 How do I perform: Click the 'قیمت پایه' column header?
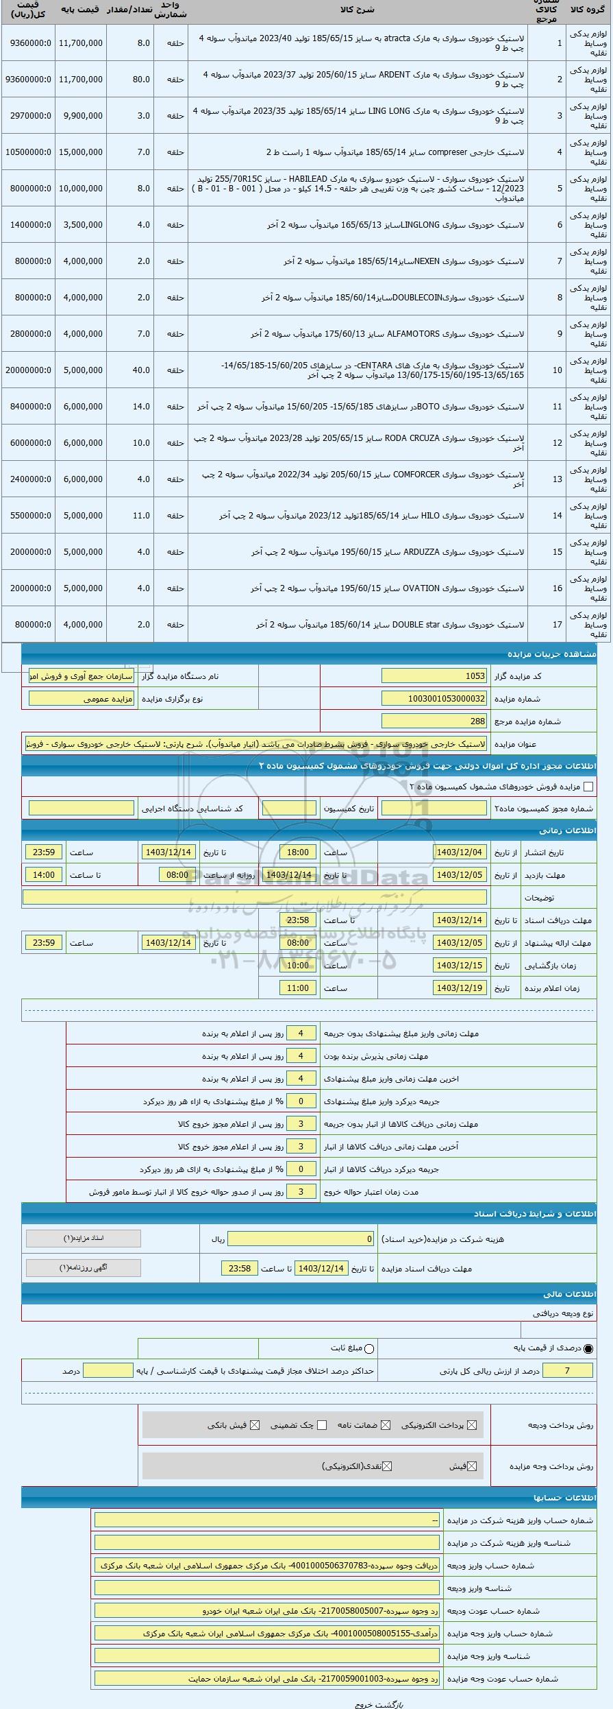pos(79,10)
